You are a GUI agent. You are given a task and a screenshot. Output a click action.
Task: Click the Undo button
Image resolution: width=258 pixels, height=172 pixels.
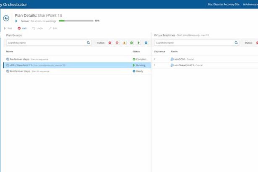click(37, 28)
